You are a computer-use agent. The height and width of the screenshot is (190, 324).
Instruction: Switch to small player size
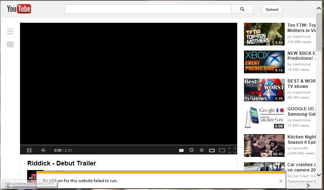[x=212, y=151]
